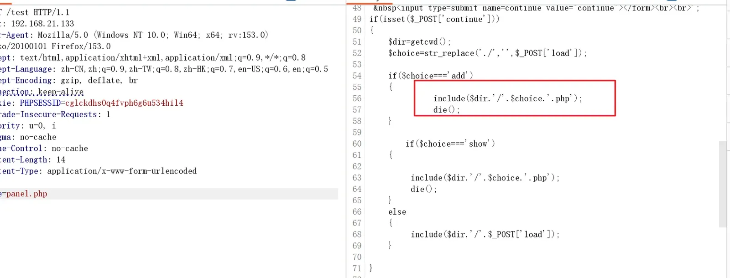Click the Upgrade-Insecure-Requests header line
Image resolution: width=730 pixels, height=278 pixels.
[x=55, y=114]
